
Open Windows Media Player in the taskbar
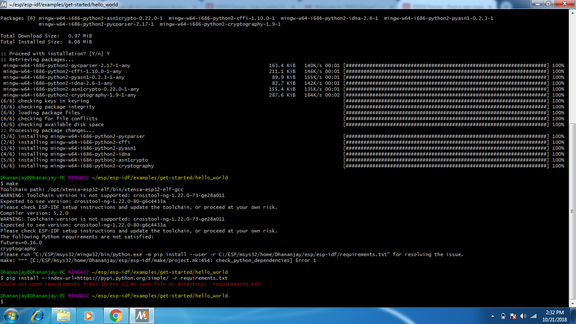pyautogui.click(x=89, y=316)
